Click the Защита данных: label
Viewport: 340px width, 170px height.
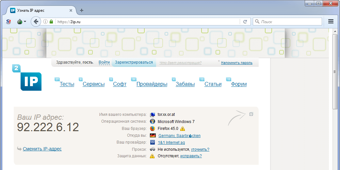click(x=132, y=156)
